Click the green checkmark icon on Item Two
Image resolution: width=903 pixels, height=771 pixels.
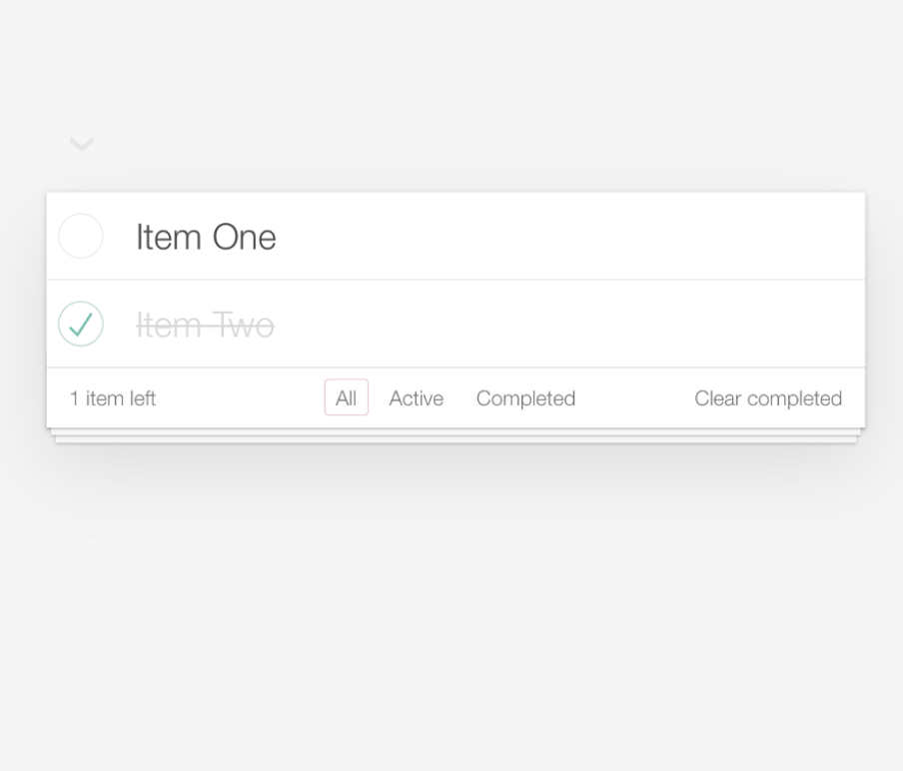tap(81, 325)
